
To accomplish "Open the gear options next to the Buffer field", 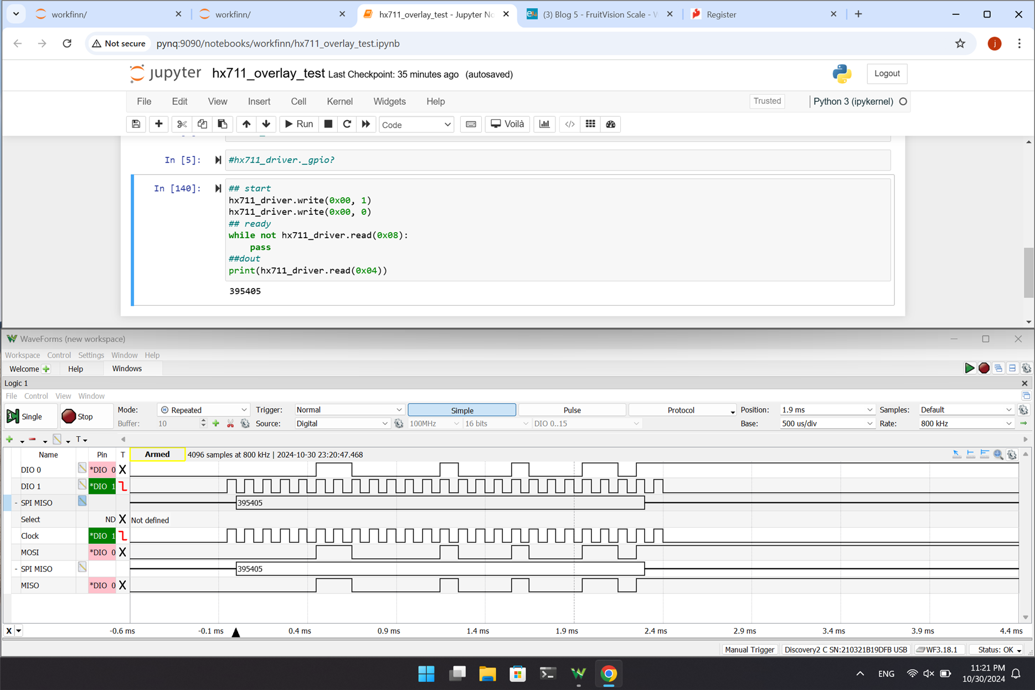I will pos(245,424).
